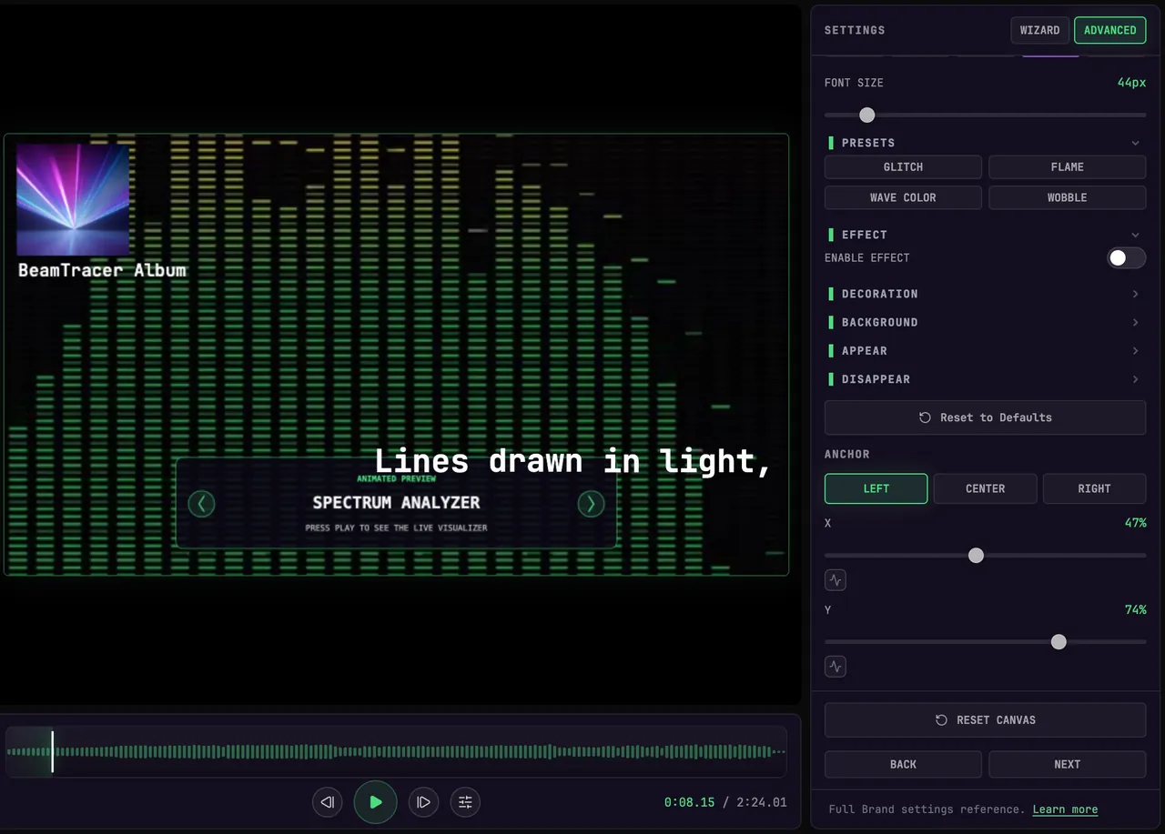
Task: Select the Center anchor option
Action: (x=985, y=488)
